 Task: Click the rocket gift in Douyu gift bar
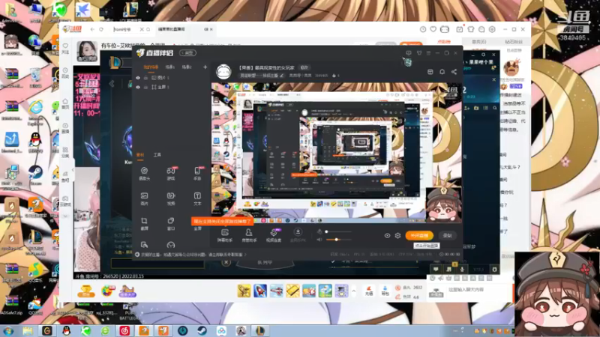pyautogui.click(x=260, y=291)
